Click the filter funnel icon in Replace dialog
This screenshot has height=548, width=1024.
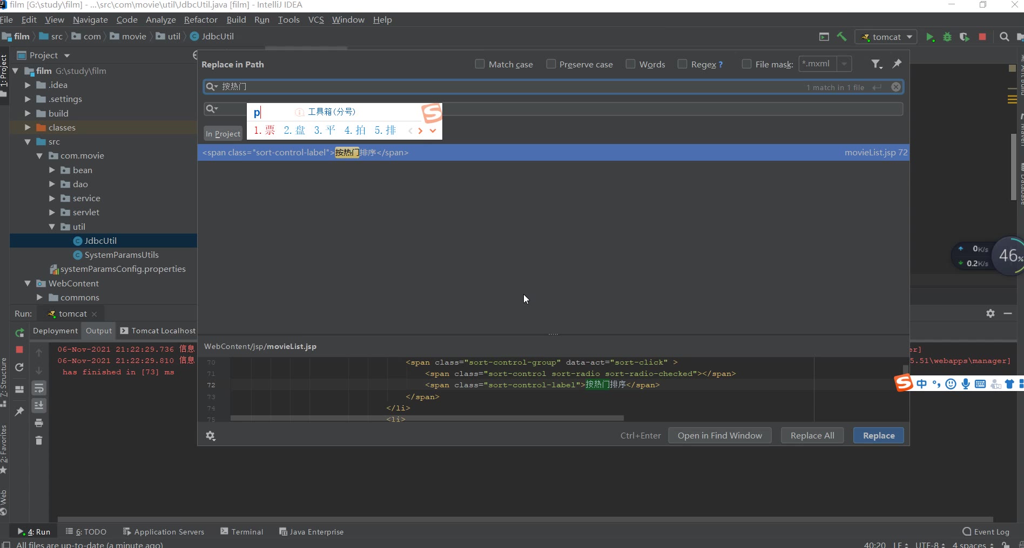point(877,64)
